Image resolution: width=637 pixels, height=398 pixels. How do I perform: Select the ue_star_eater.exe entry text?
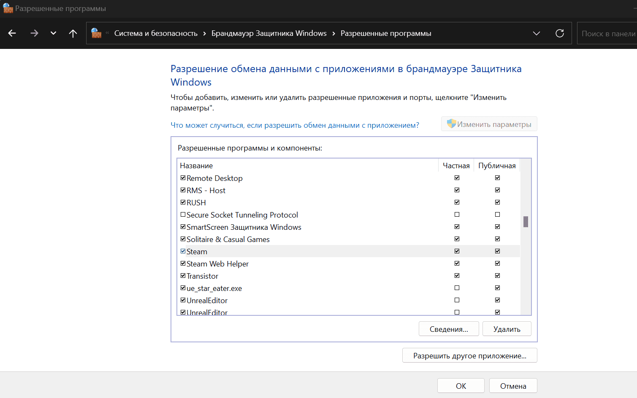[x=214, y=288]
